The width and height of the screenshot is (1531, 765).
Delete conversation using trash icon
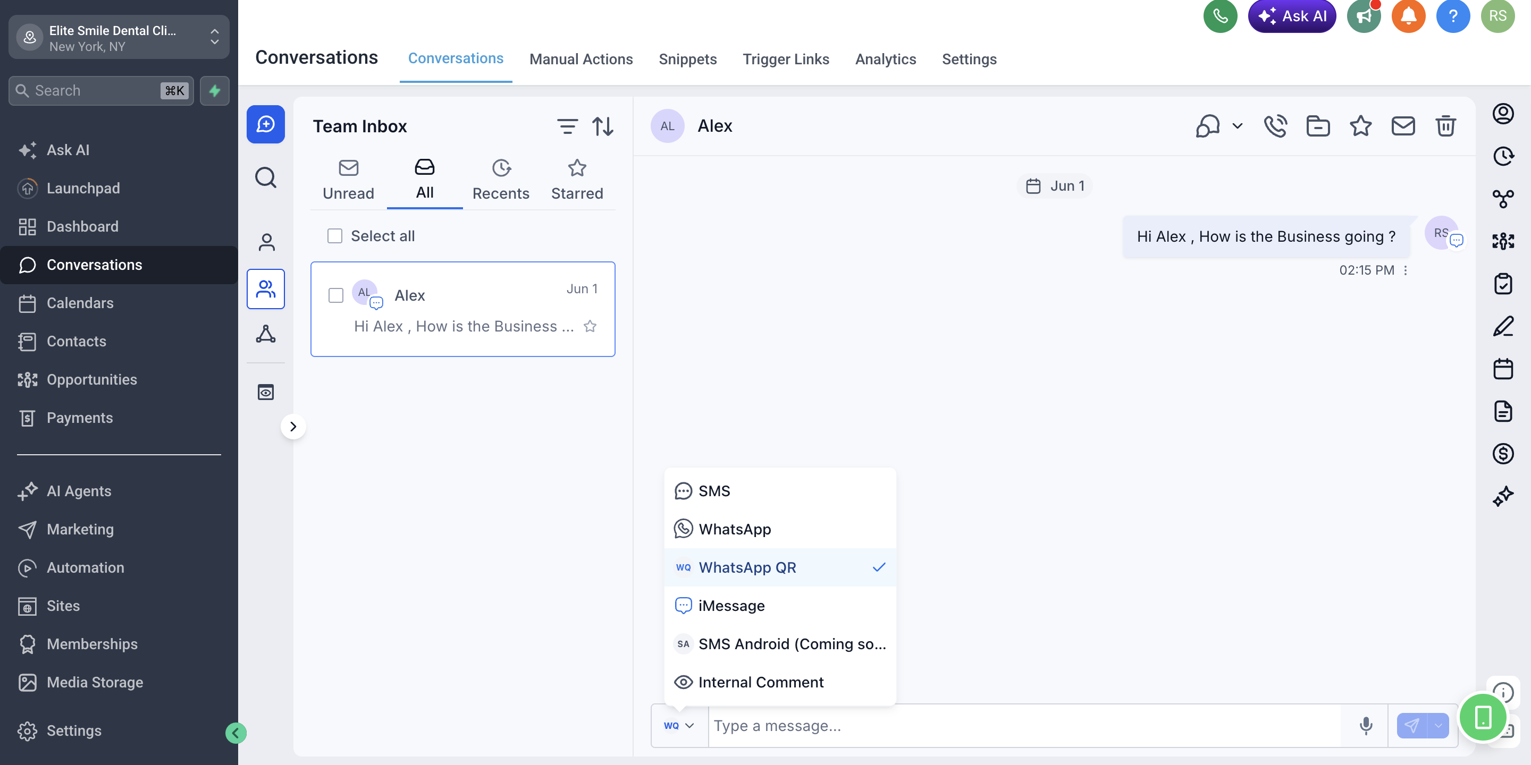point(1445,126)
